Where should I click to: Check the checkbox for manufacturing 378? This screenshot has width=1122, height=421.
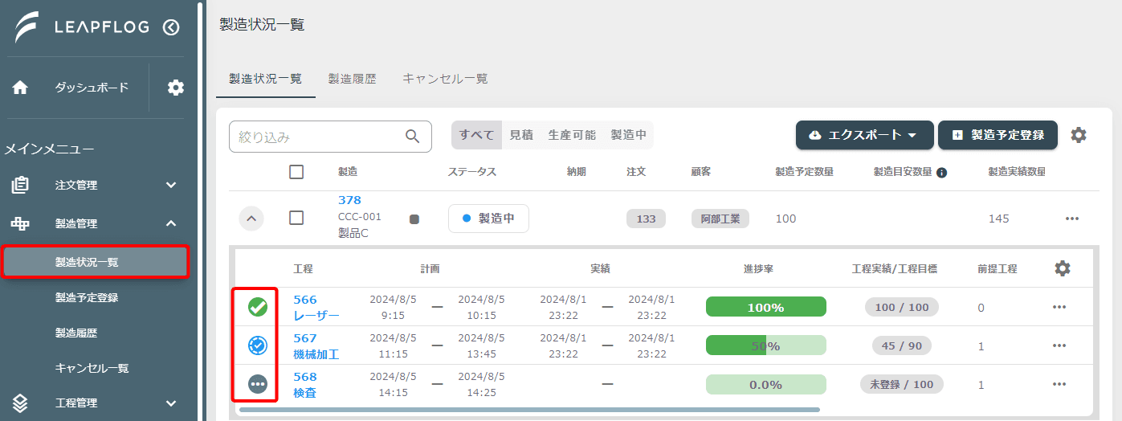[296, 218]
